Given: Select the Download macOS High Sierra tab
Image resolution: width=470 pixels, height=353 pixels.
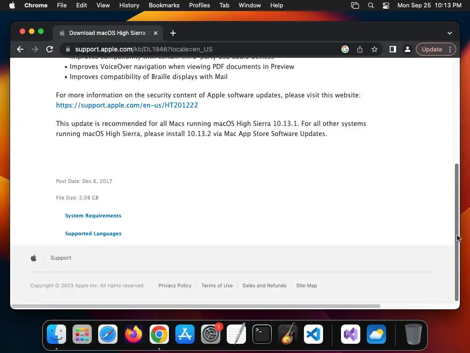Looking at the screenshot, I should 108,33.
